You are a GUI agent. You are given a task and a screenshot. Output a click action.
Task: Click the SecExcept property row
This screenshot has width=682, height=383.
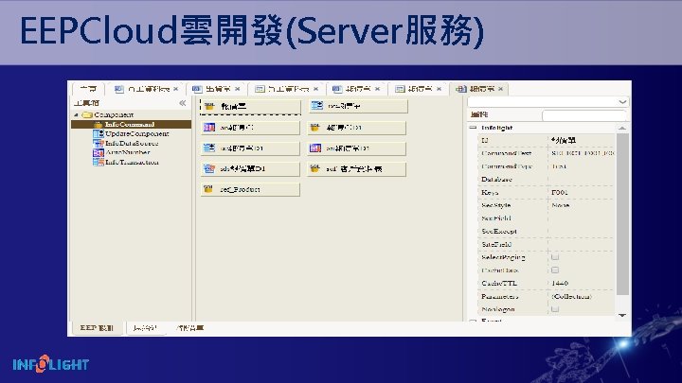coord(547,232)
